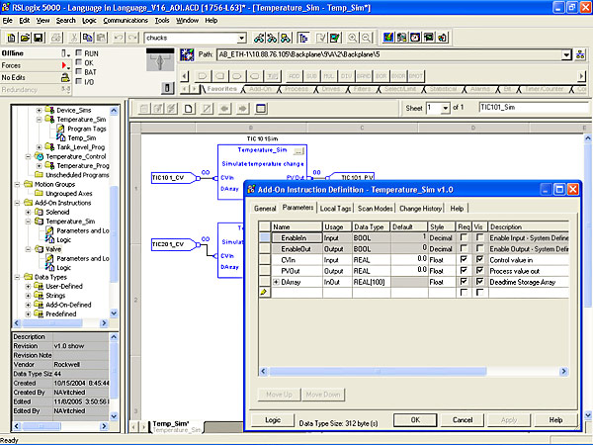Click the Cancel button in the dialog
593x445 pixels.
coord(463,420)
